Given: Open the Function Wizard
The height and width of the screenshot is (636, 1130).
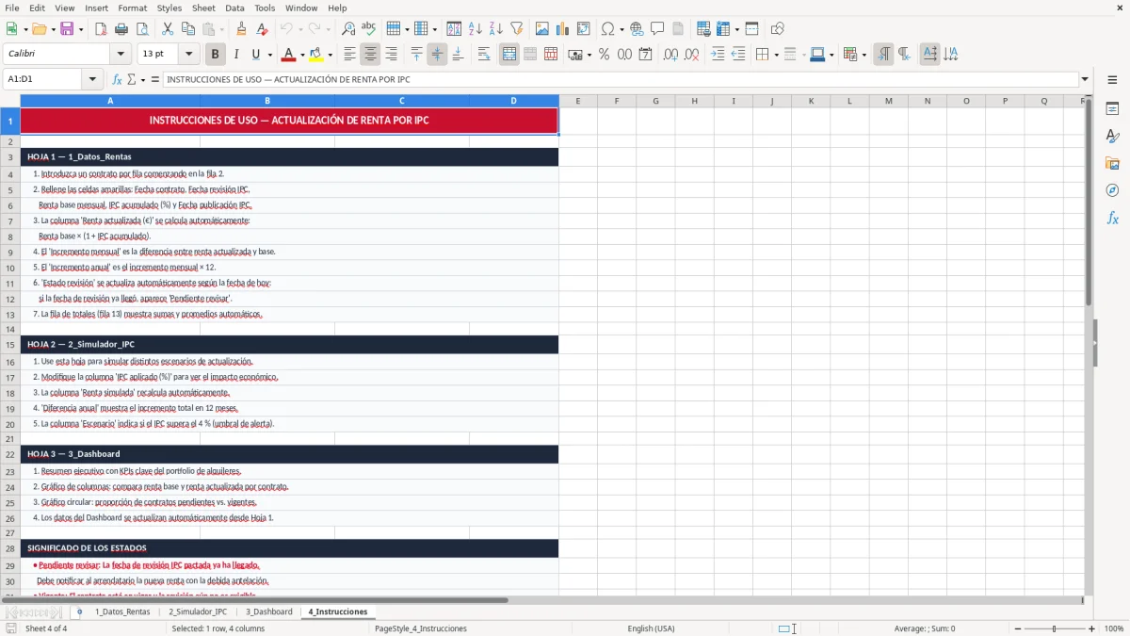Looking at the screenshot, I should coord(118,79).
